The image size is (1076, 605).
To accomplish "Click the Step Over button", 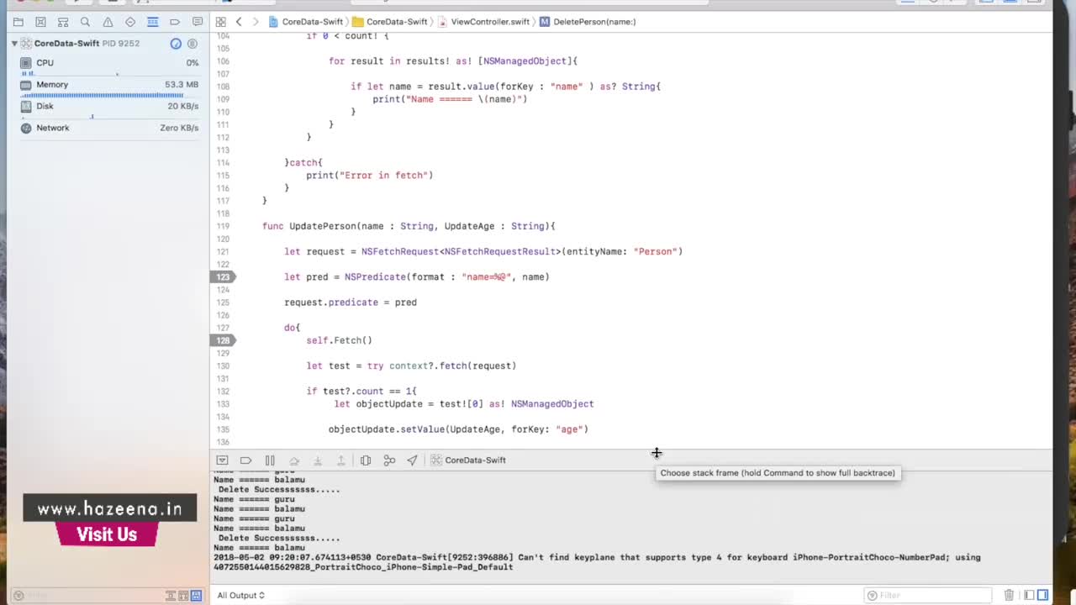I will (294, 460).
